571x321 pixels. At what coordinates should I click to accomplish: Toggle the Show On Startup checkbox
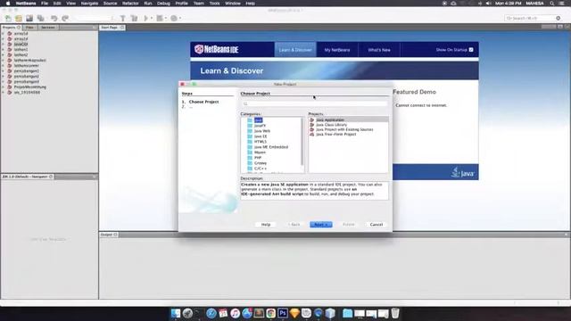[x=471, y=50]
